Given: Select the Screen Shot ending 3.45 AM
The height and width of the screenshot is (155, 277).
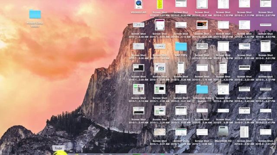Looking at the screenshot, I should point(245,89).
